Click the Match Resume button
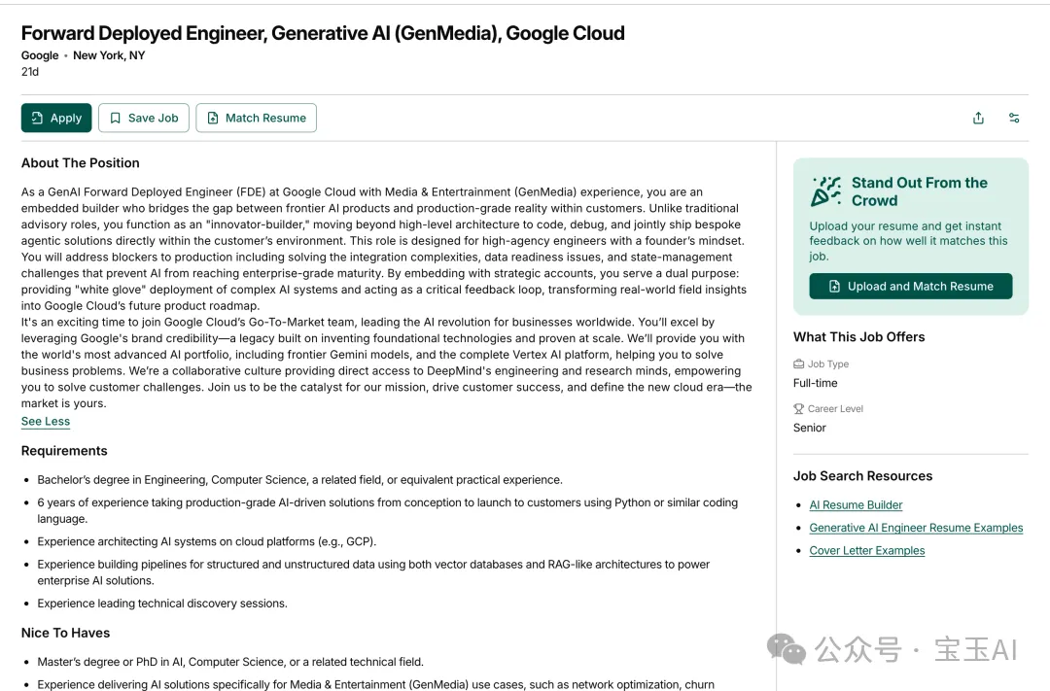Viewport: 1050px width, 691px height. pos(256,118)
